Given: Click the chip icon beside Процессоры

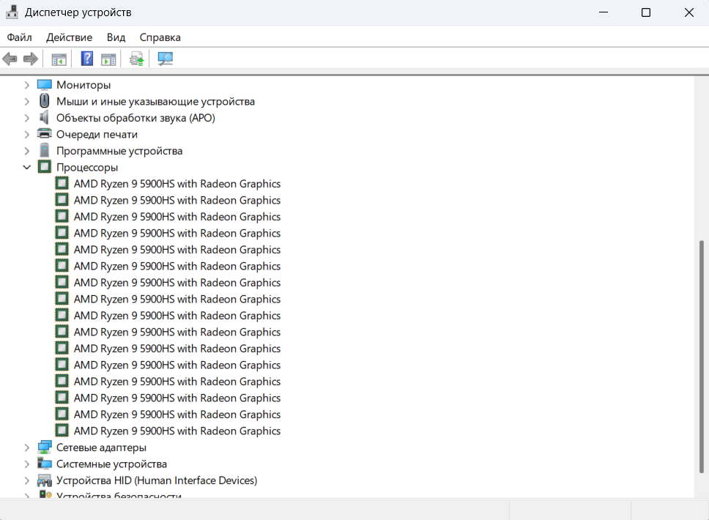Looking at the screenshot, I should coord(44,167).
